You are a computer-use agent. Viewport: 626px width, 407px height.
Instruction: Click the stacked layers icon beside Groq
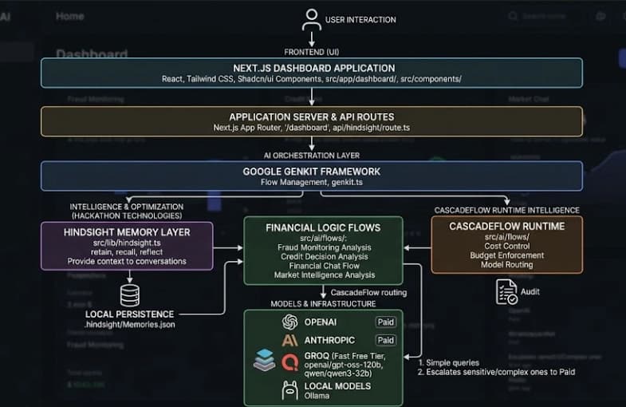[x=264, y=359]
